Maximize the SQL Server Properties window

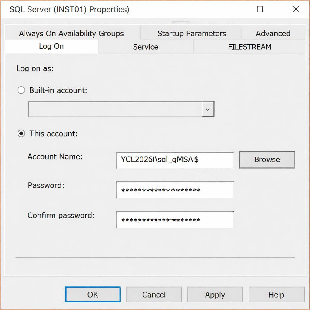(260, 9)
